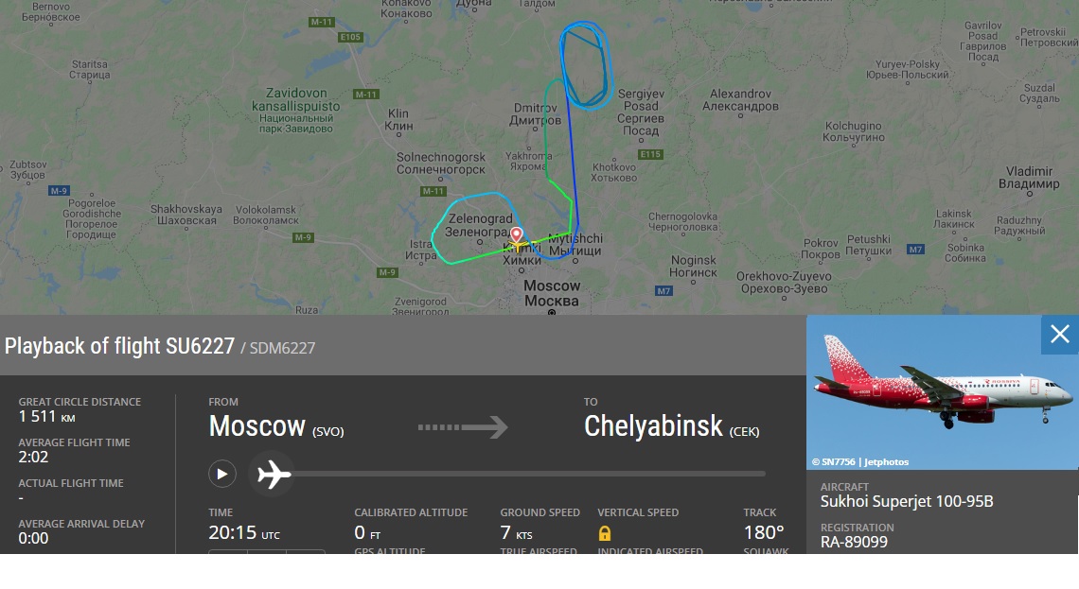Click the blue holding loop on flight path
The width and height of the screenshot is (1079, 589).
(x=585, y=65)
